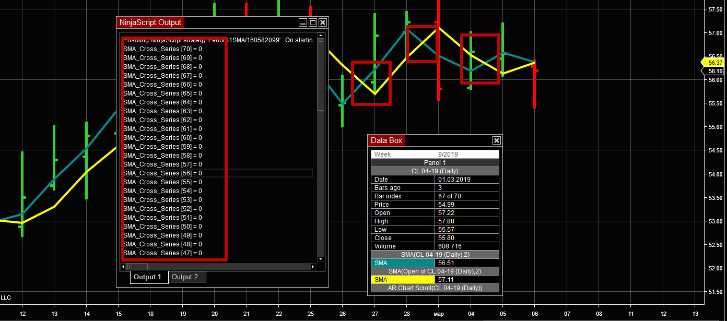The image size is (727, 321).
Task: Click the AR Chart Scroll header row
Action: pos(435,288)
